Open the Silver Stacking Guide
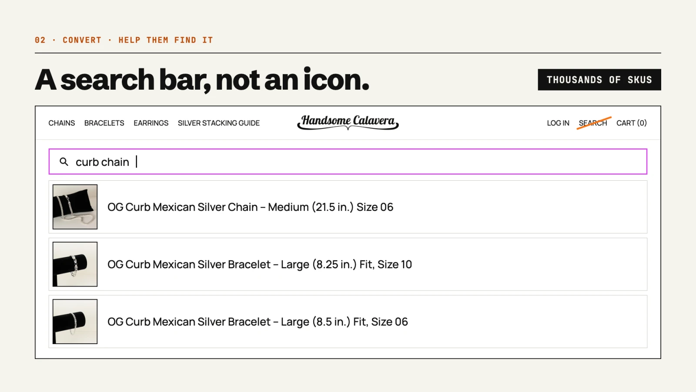 point(219,123)
